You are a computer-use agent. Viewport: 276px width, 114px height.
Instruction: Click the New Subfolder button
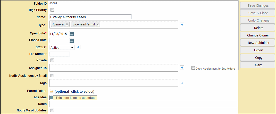(258, 43)
